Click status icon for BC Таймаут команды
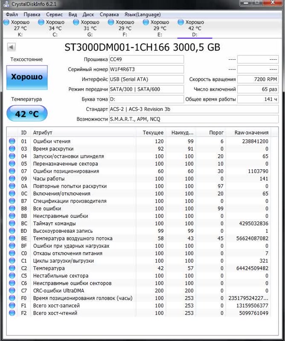The width and height of the screenshot is (285, 341). click(12, 223)
